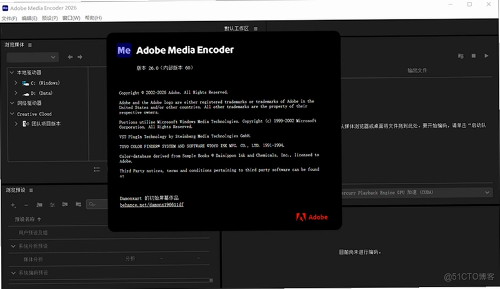Click the 分析 format cell

[130, 258]
